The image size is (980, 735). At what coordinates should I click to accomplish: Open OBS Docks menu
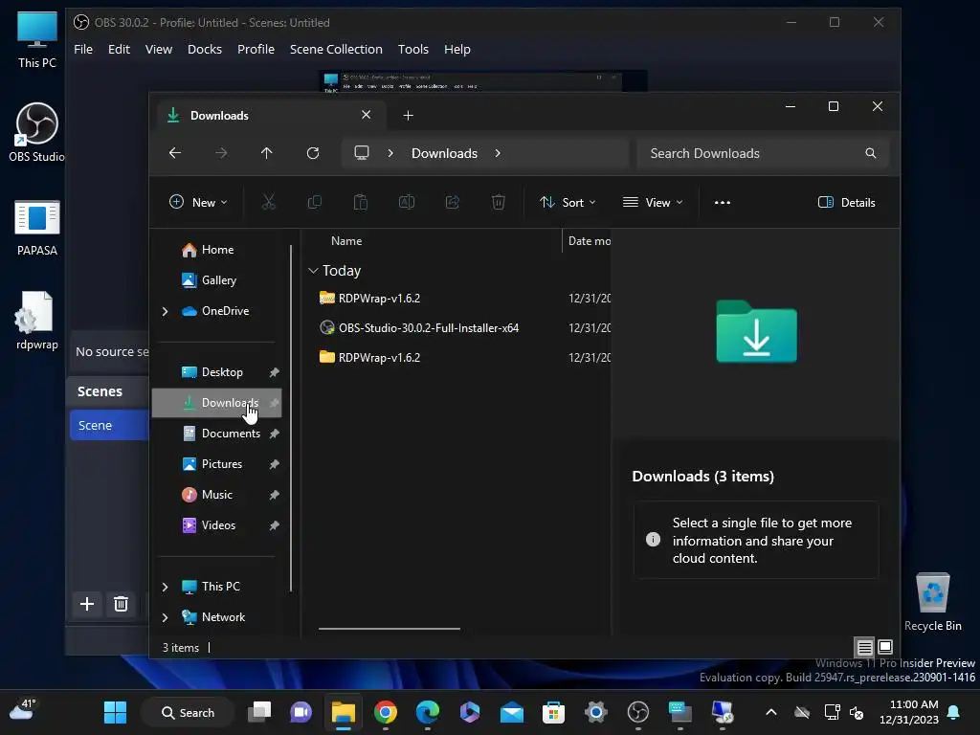[x=205, y=50]
